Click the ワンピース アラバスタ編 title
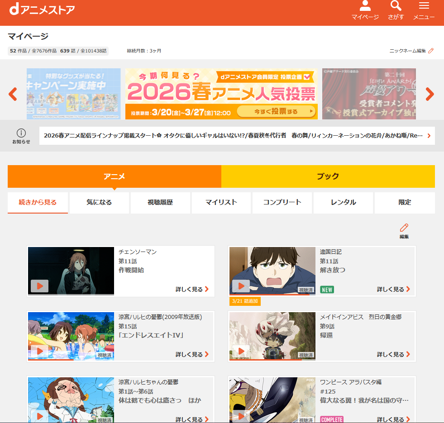This screenshot has height=423, width=444. click(351, 382)
